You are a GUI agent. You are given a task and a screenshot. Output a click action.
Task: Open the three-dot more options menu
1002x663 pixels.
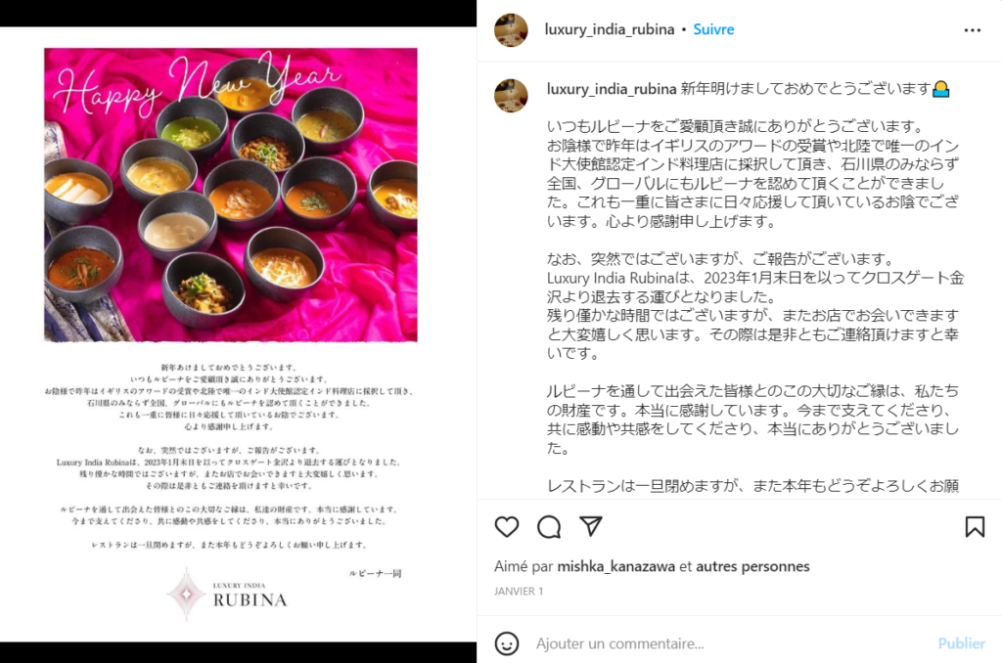click(x=973, y=30)
